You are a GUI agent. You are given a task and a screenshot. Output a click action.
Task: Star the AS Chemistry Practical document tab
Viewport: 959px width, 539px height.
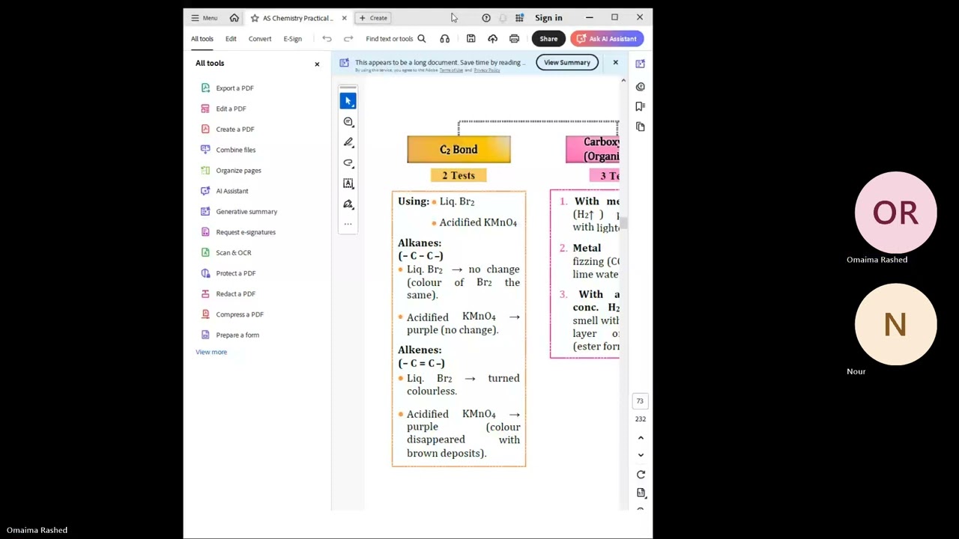[255, 18]
